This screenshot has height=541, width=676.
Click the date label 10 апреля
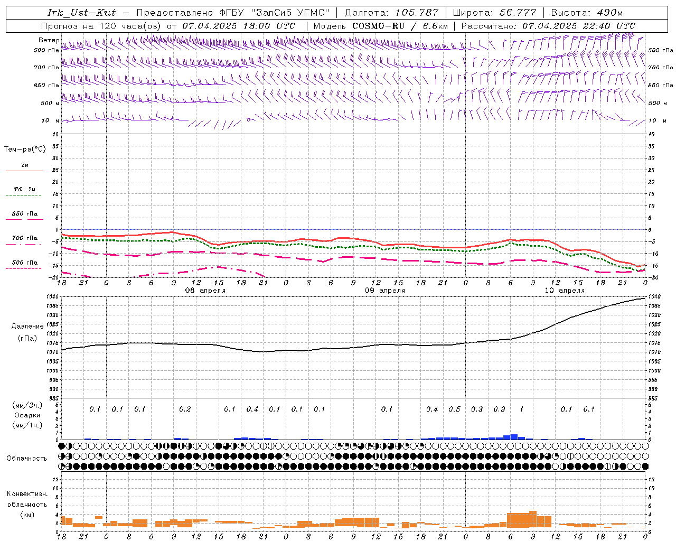click(565, 291)
